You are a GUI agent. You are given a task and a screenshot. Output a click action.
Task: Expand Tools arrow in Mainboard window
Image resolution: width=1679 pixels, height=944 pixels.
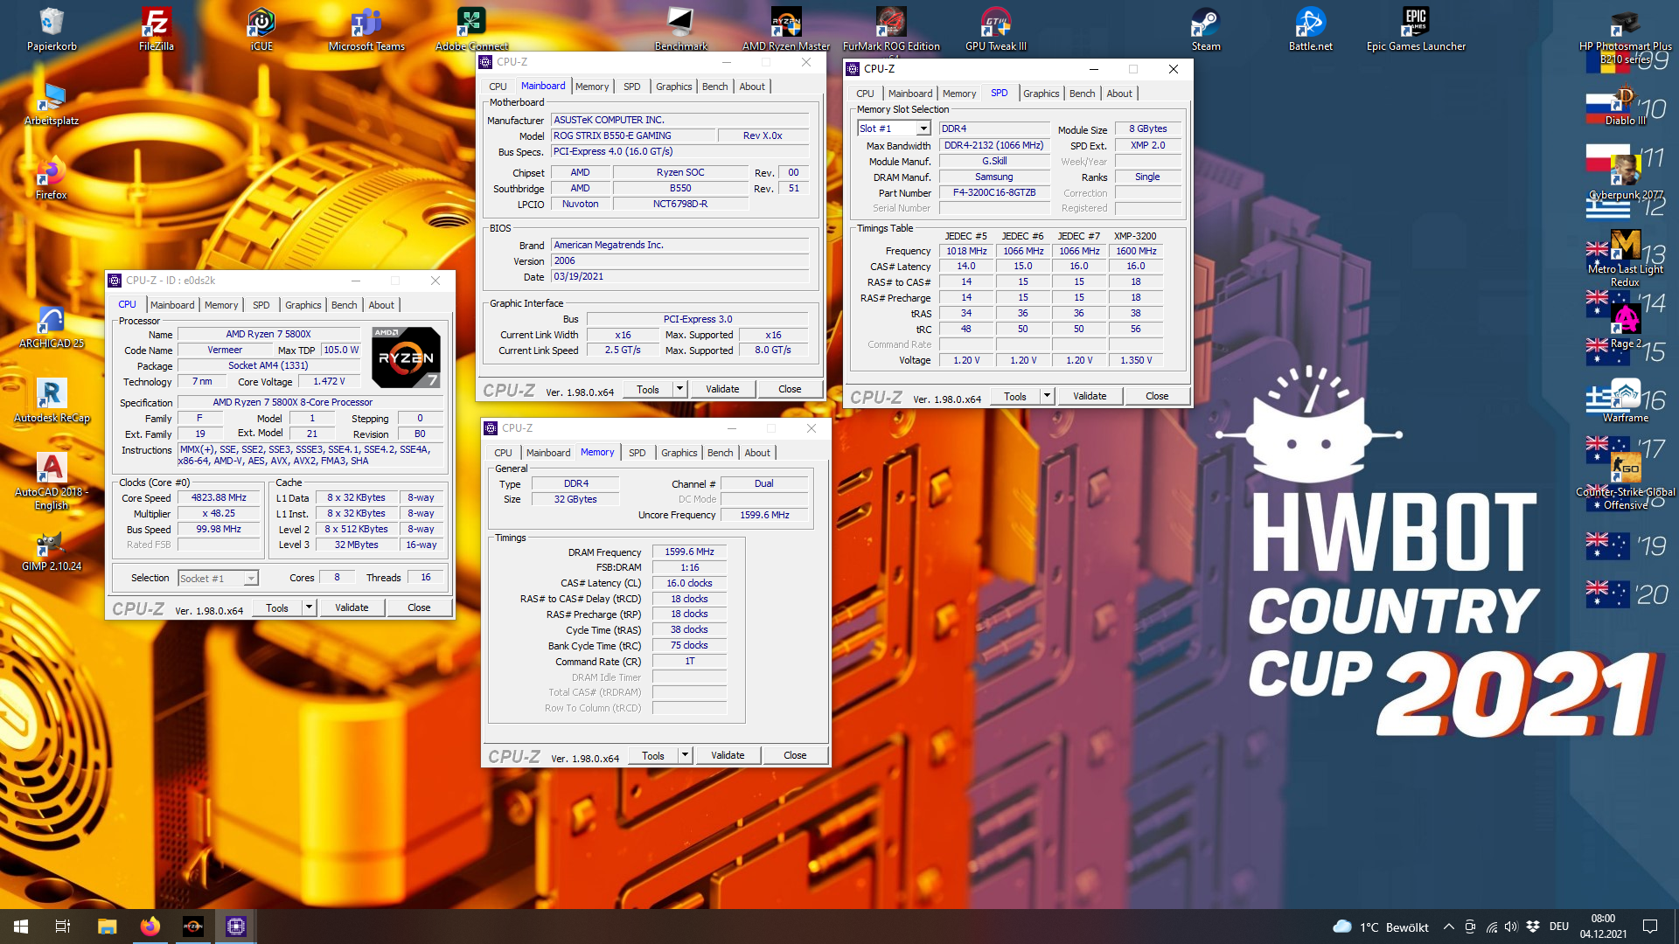coord(679,389)
